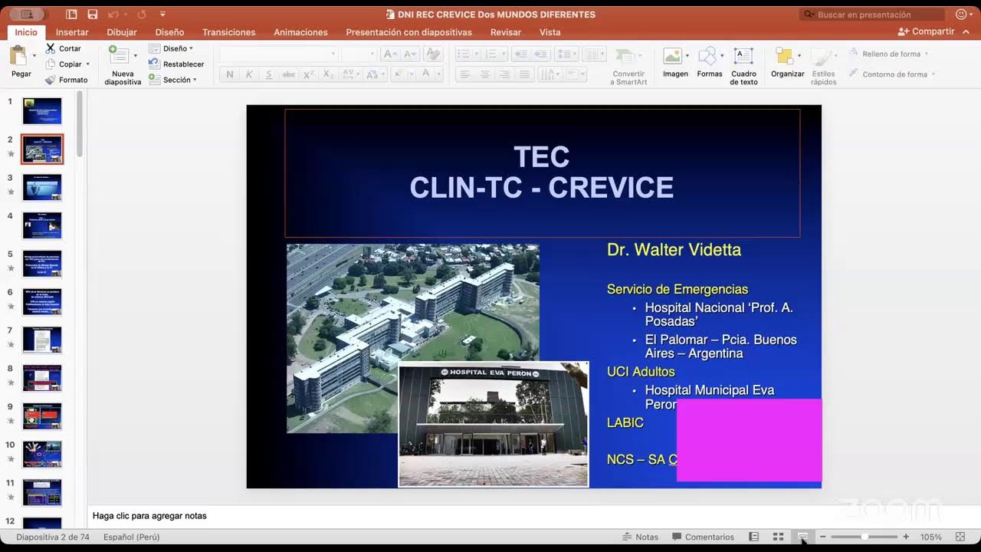Toggle the Notas pane in status bar

640,537
